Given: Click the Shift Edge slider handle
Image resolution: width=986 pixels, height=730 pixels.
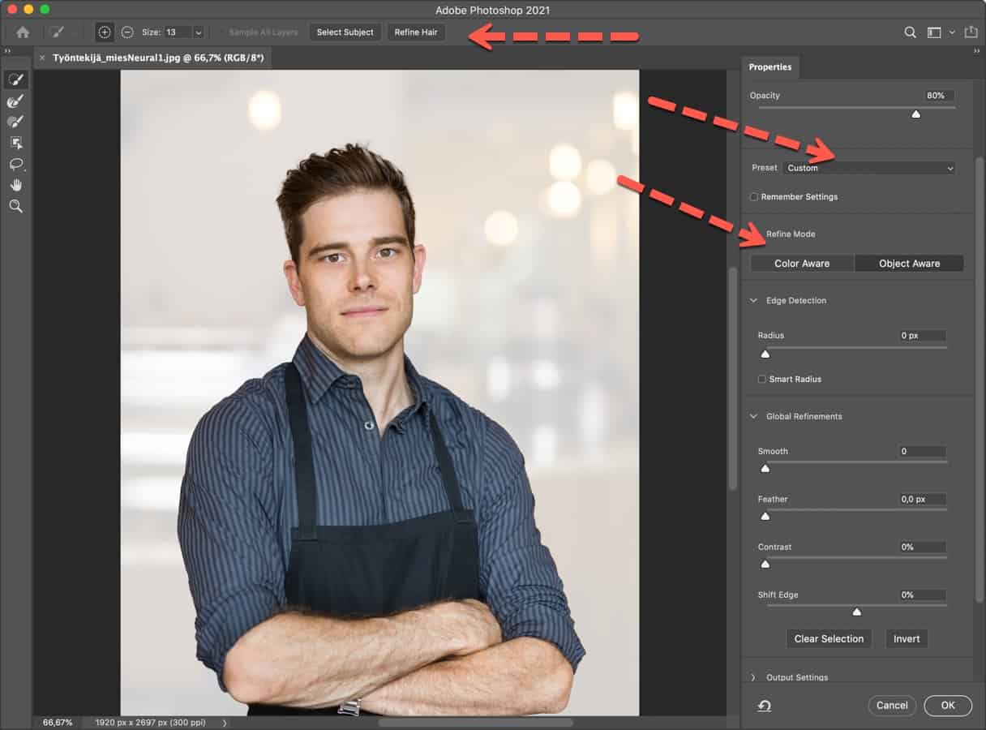Looking at the screenshot, I should [x=857, y=612].
